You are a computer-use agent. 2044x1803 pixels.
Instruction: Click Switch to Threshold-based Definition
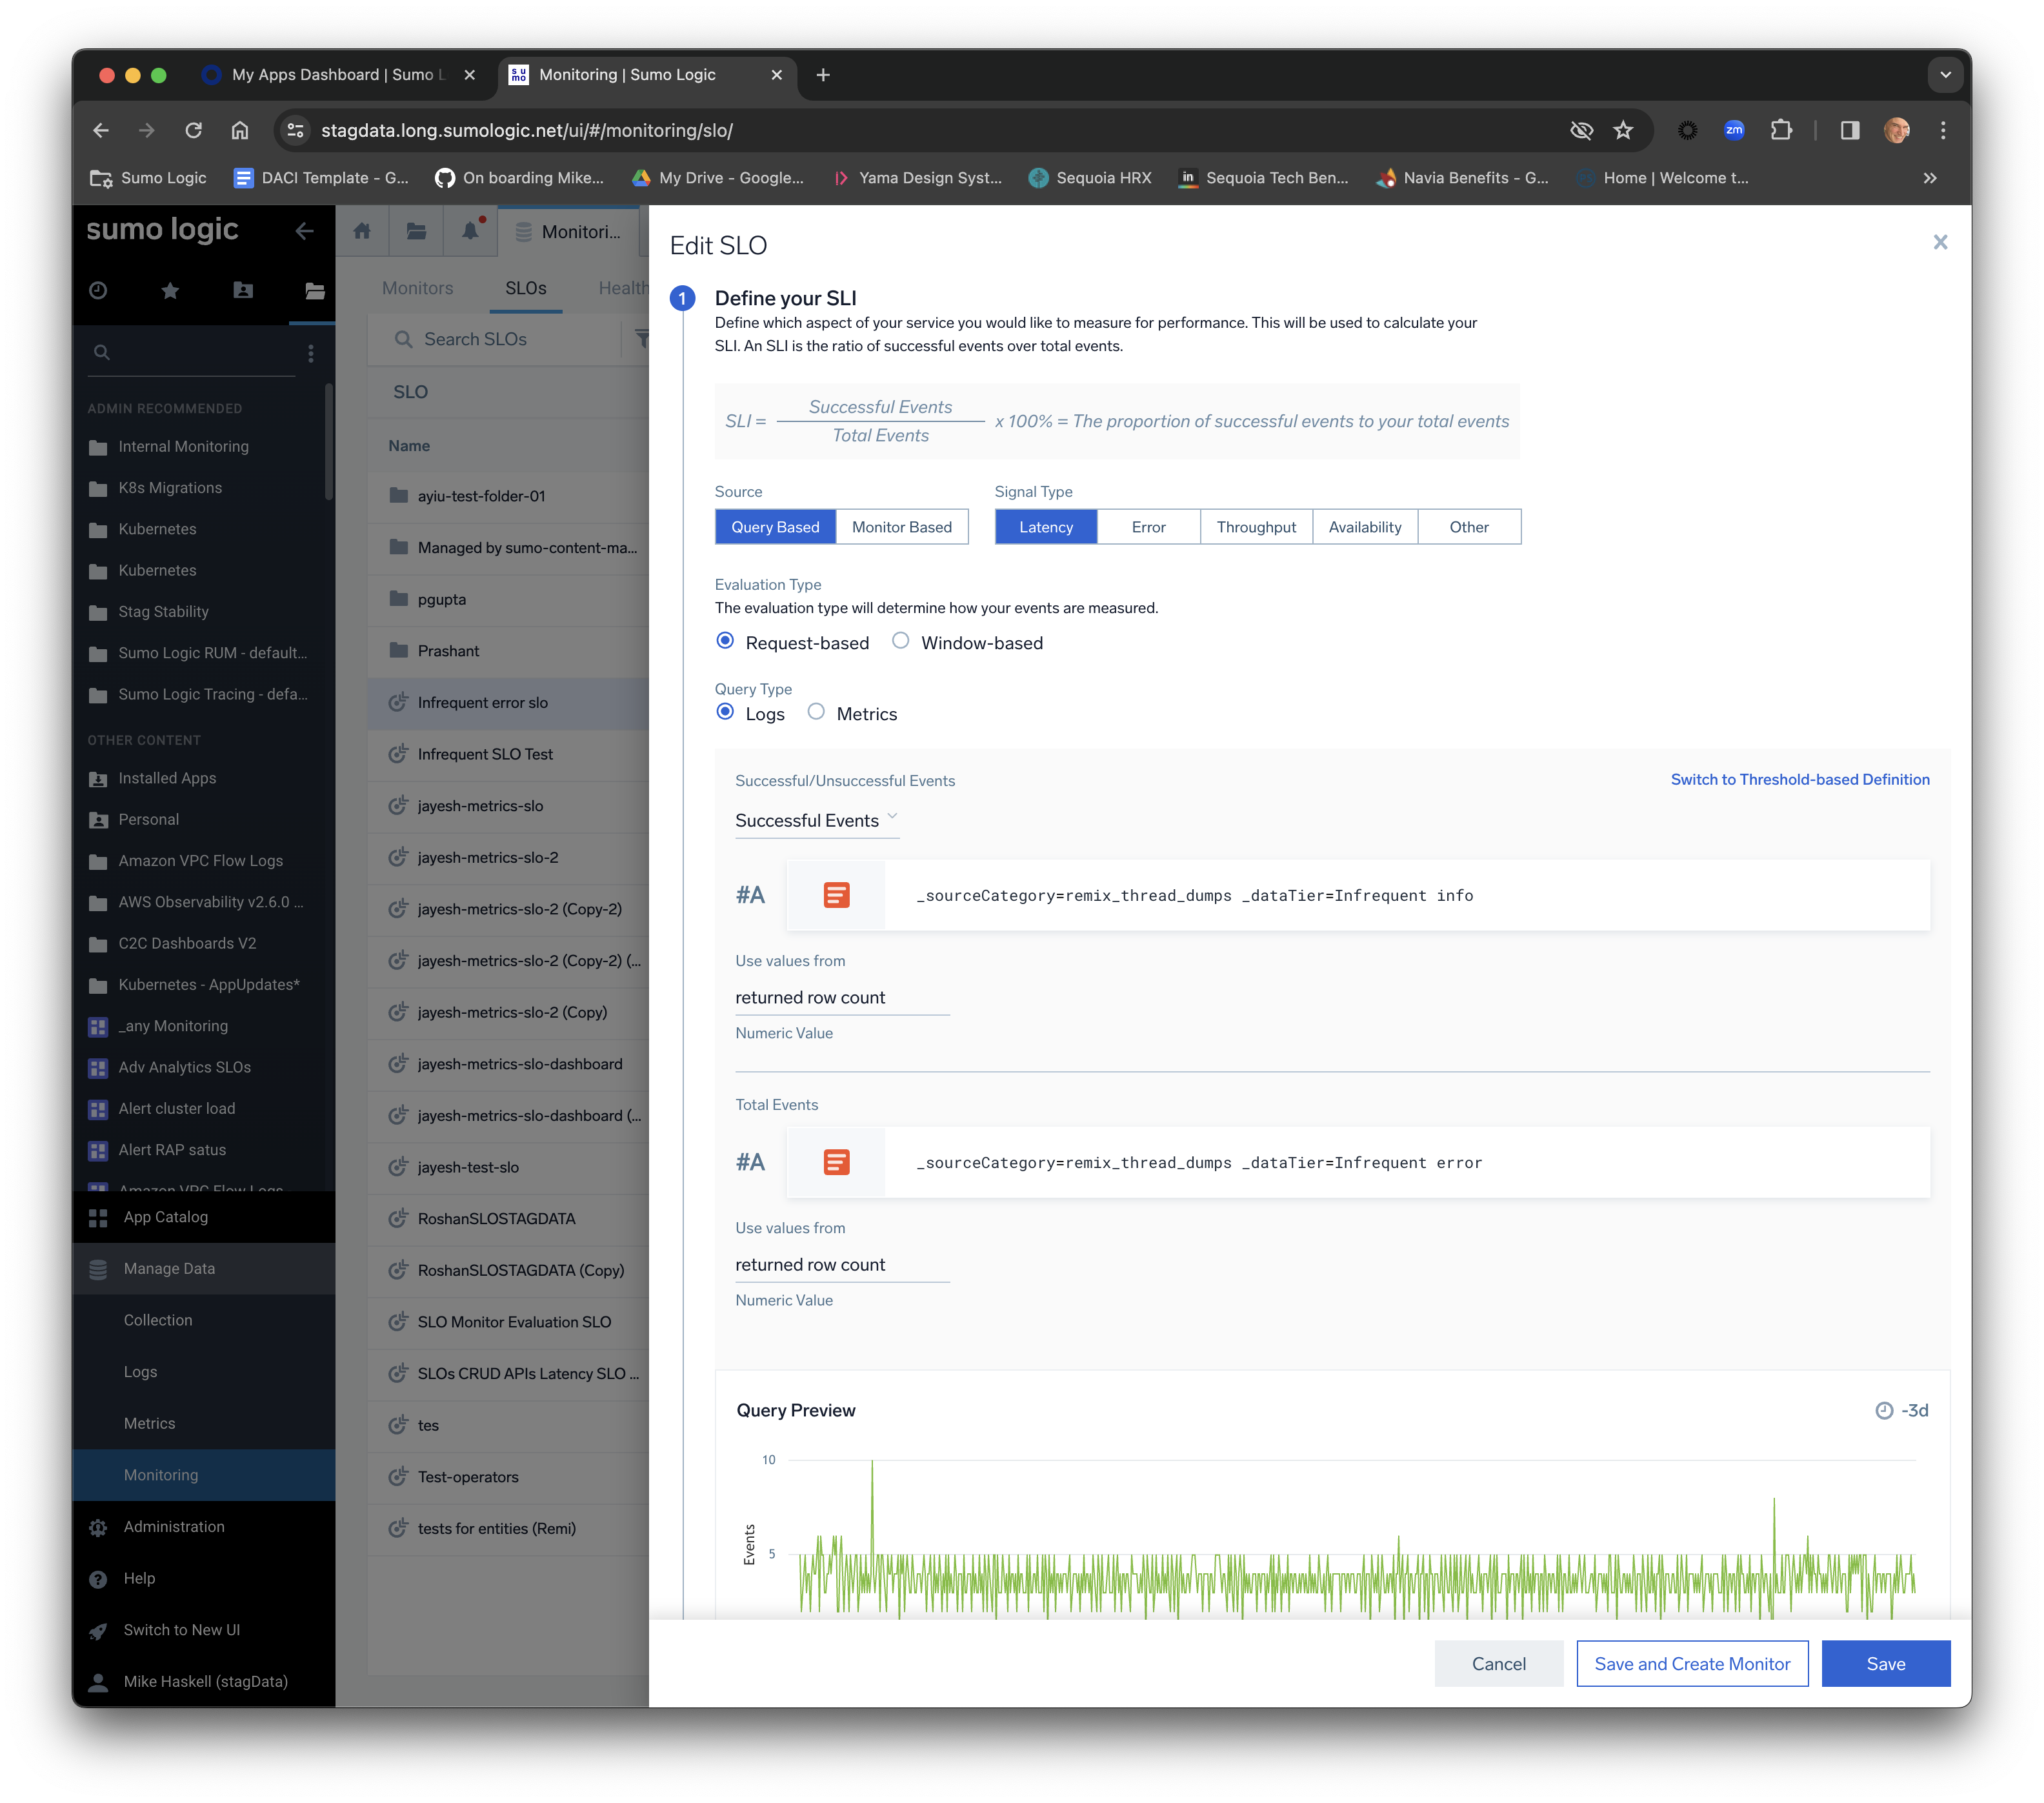[x=1800, y=779]
